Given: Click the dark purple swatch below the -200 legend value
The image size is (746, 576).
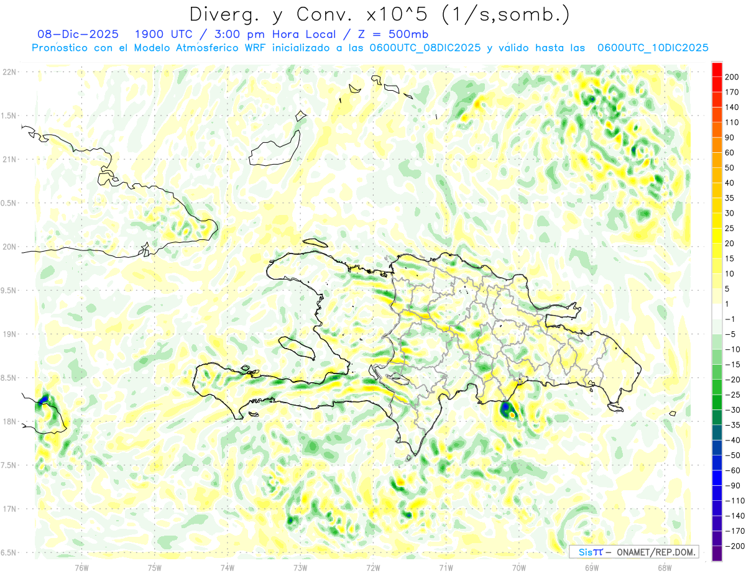Looking at the screenshot, I should point(717,554).
